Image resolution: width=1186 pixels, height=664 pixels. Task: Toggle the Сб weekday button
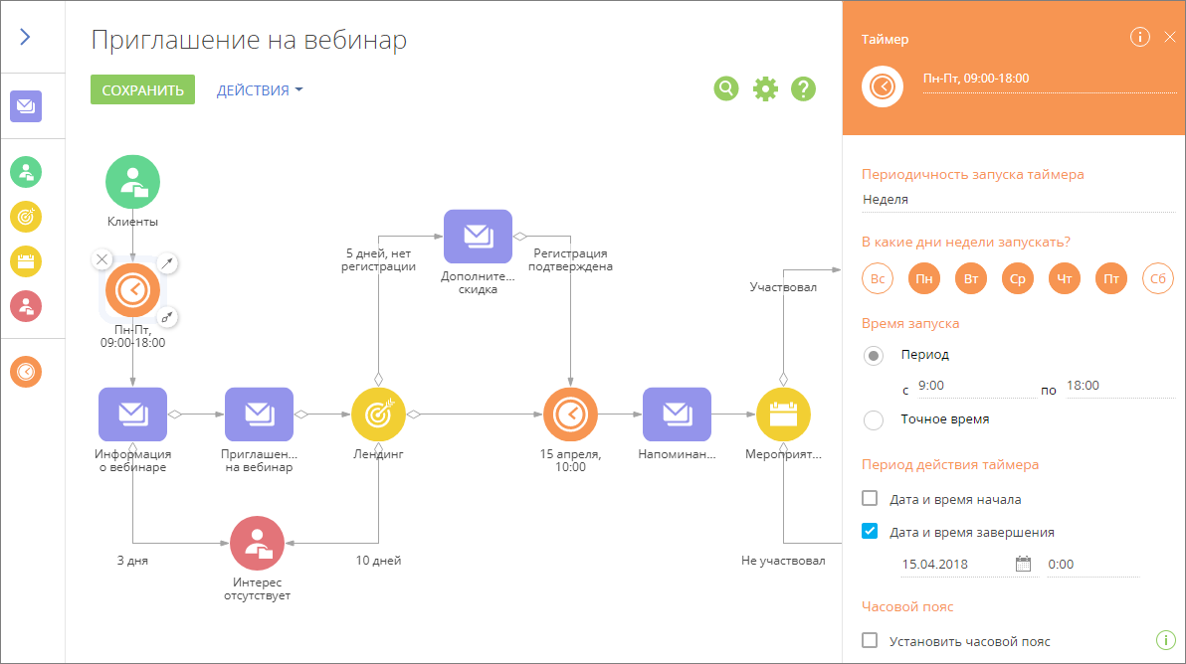click(x=1157, y=278)
